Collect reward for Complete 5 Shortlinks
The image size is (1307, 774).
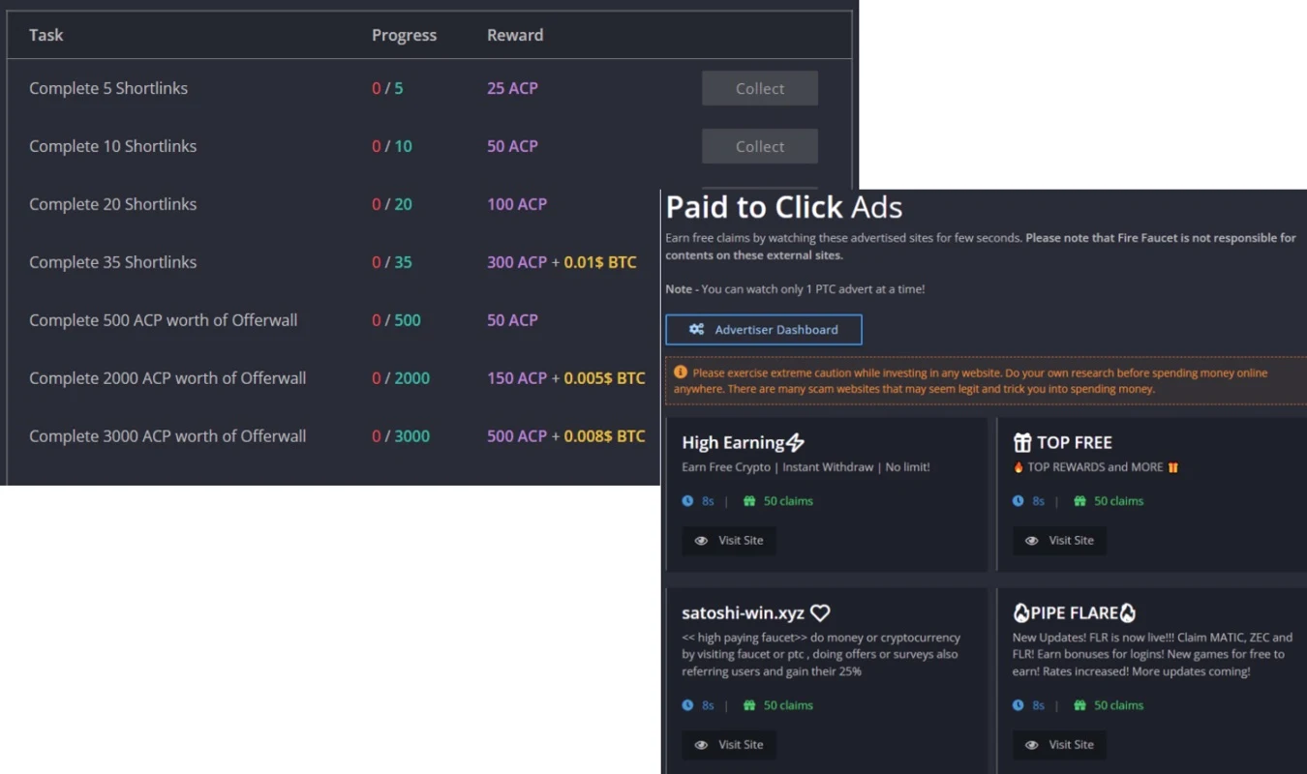click(760, 88)
